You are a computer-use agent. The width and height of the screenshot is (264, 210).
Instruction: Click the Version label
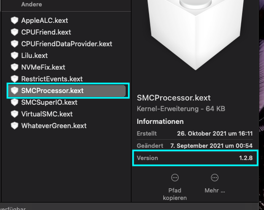point(147,158)
